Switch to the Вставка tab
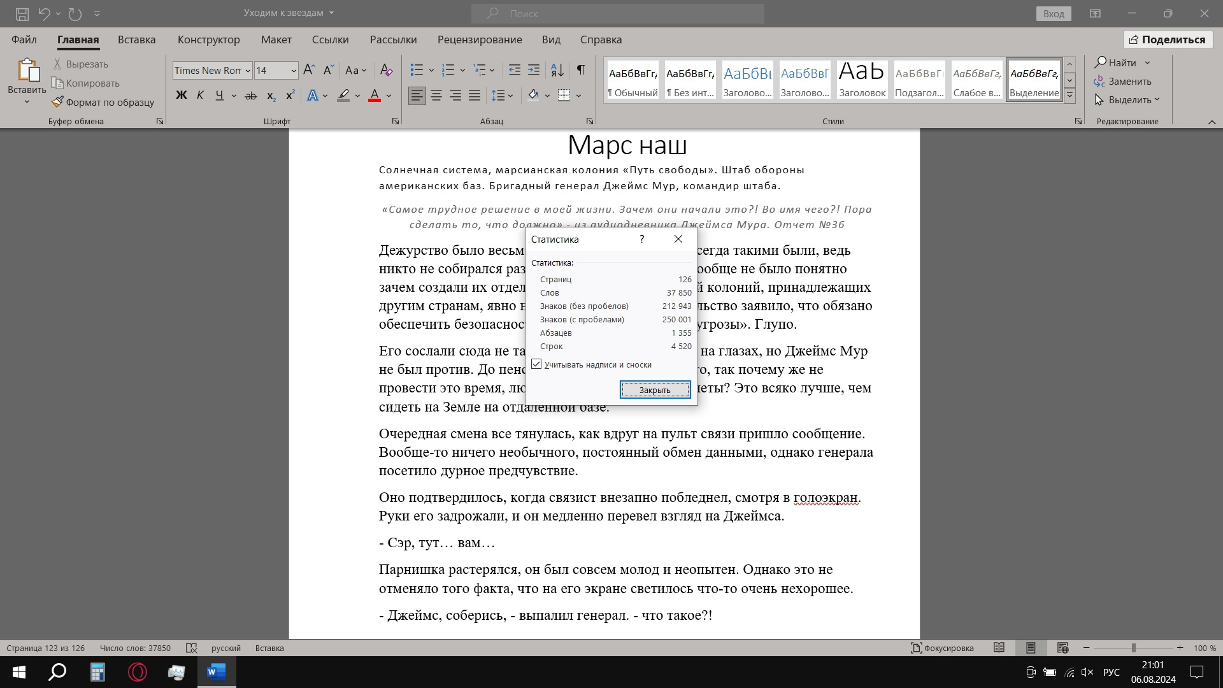Screen dimensions: 1223x688 pos(136,39)
